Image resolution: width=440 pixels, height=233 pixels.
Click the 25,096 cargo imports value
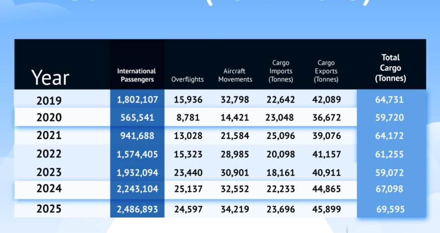(x=281, y=136)
